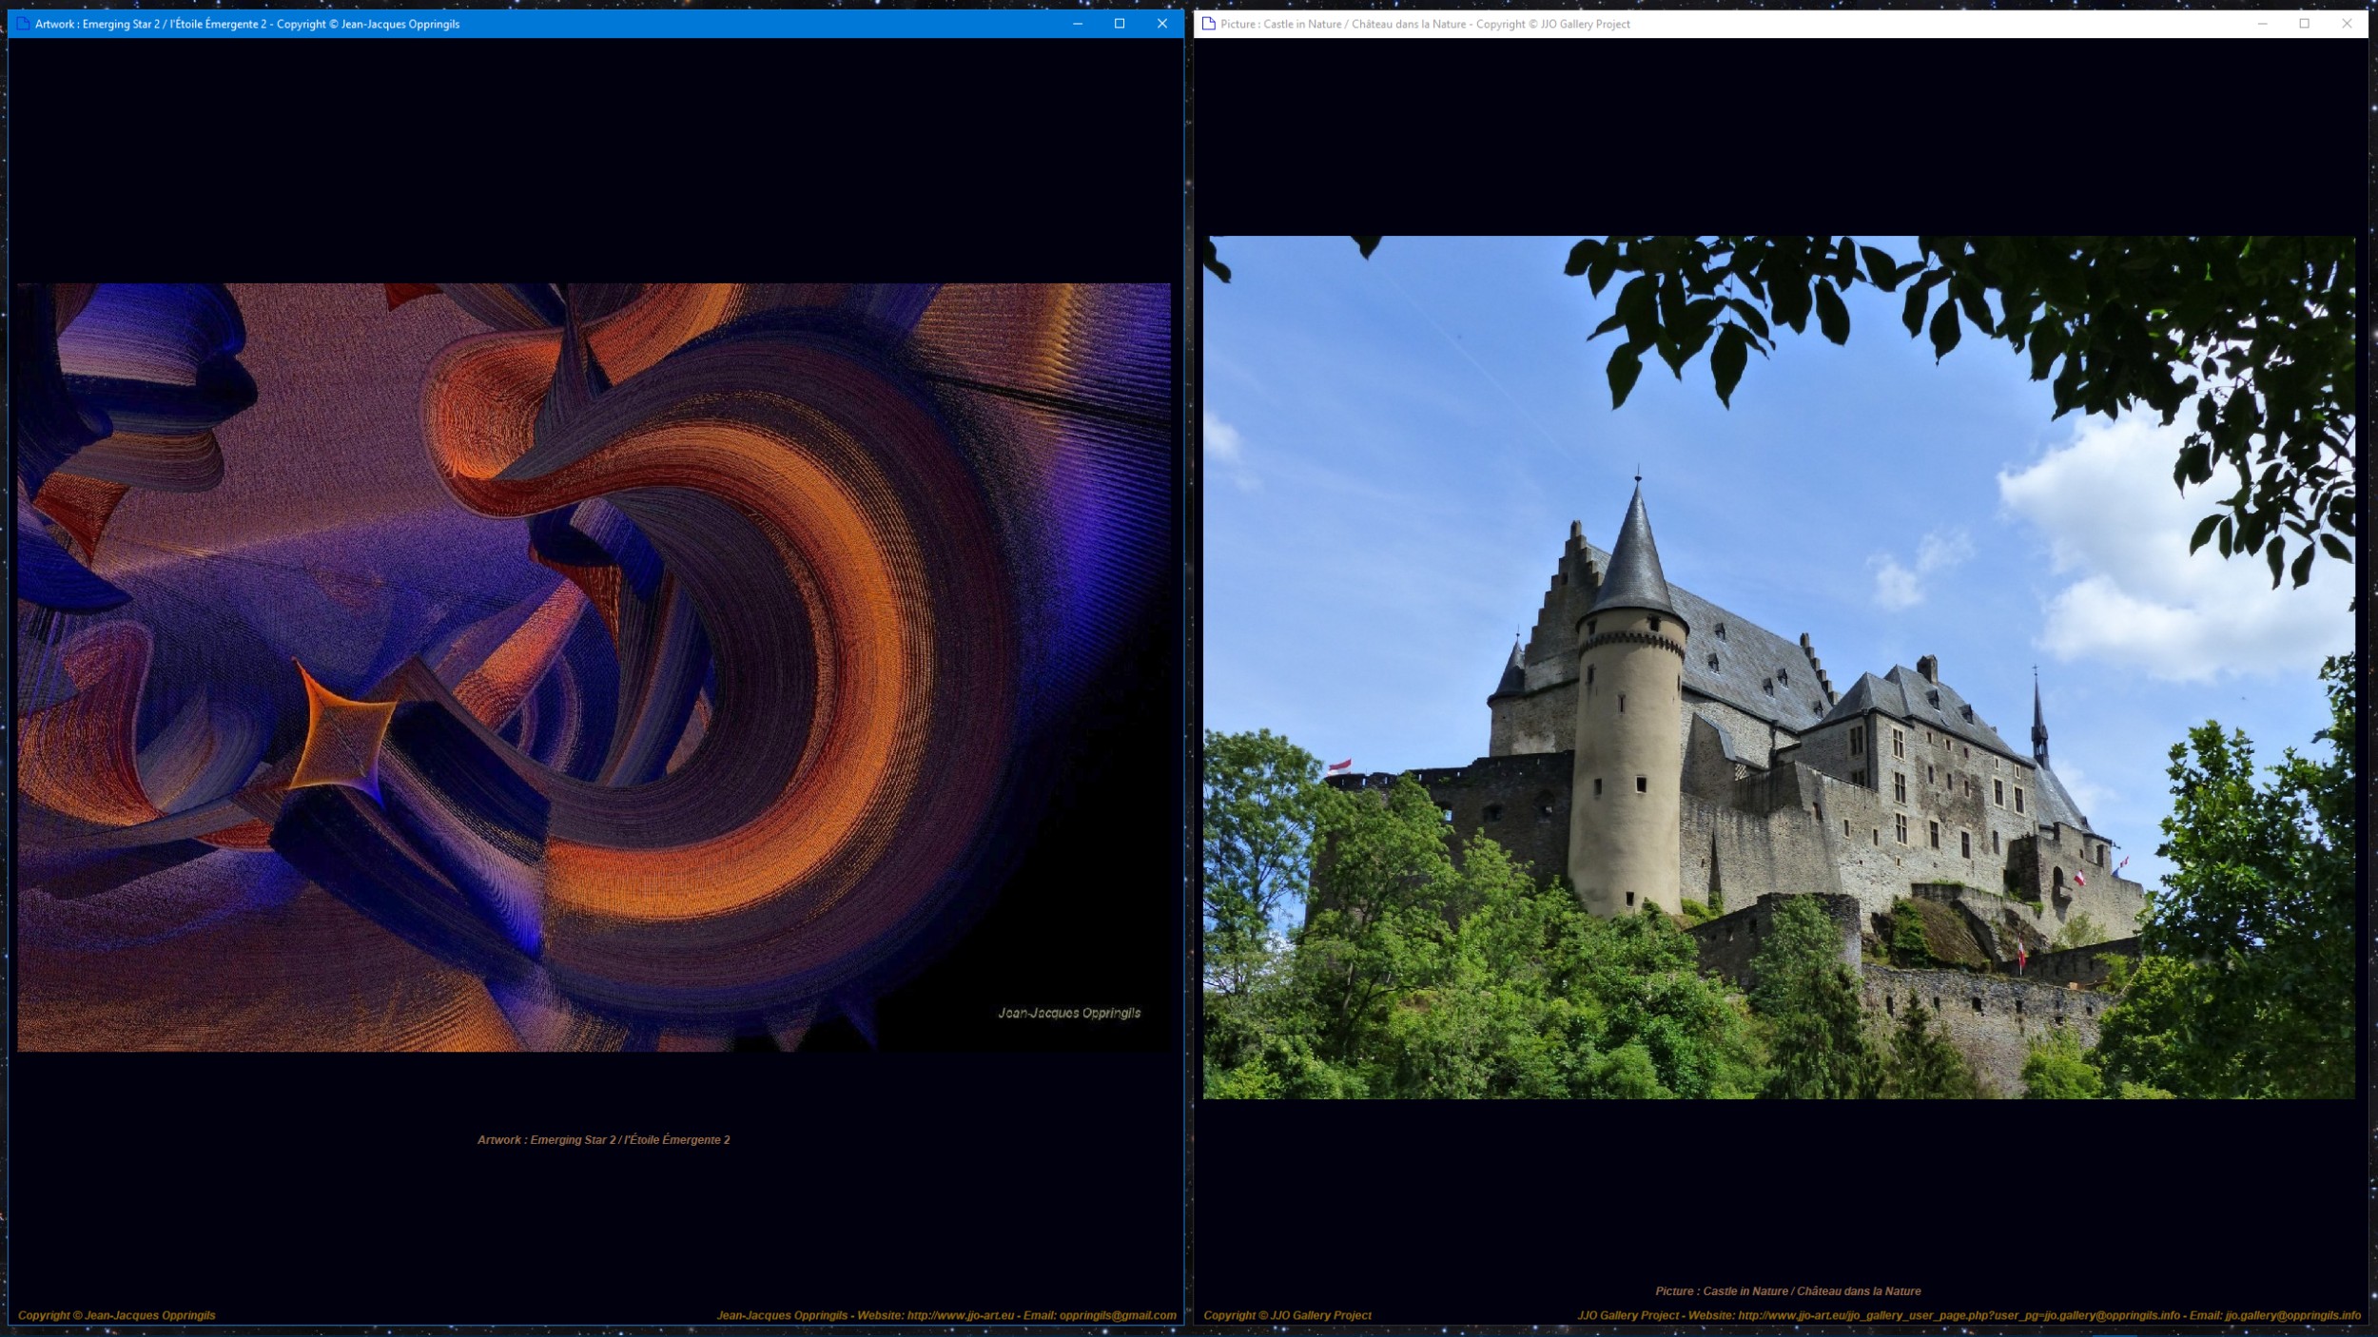The image size is (2378, 1337).
Task: Click the Emerging Star 2 window document icon
Action: click(x=23, y=24)
